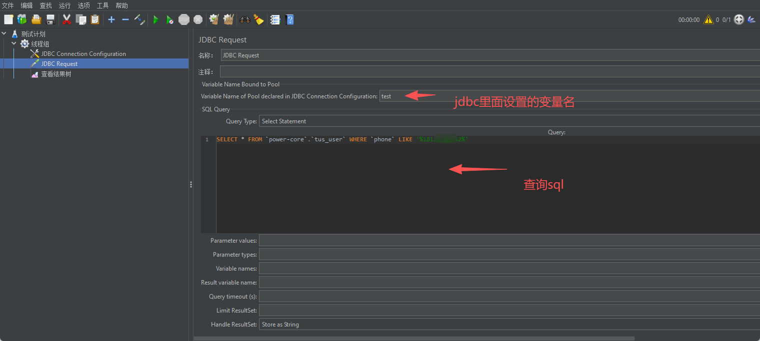Start test without pauses
760x341 pixels.
coord(170,19)
